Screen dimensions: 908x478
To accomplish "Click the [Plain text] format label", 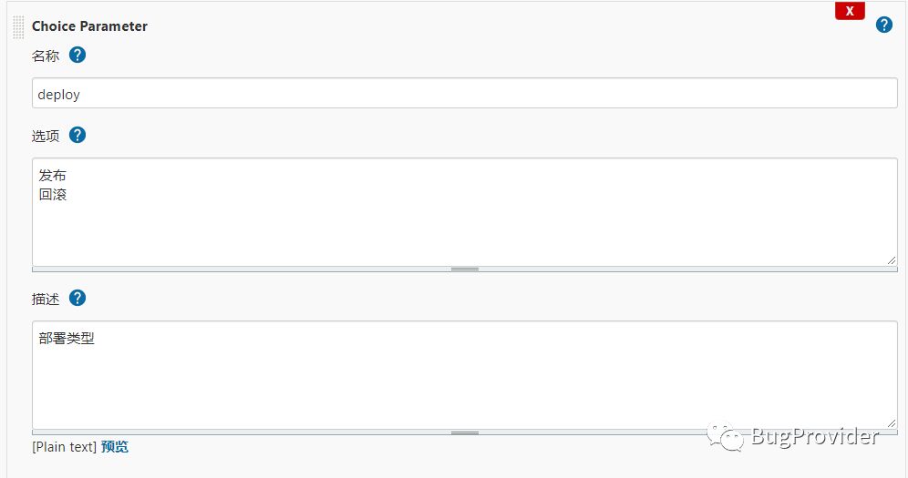I will click(x=64, y=446).
